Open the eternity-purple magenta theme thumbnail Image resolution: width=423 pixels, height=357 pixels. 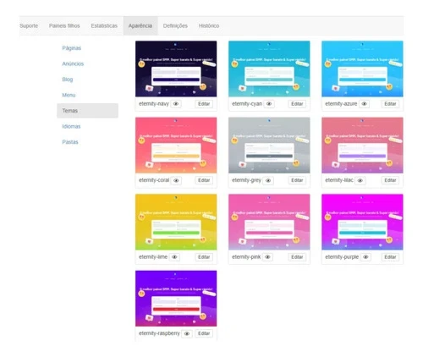[362, 222]
